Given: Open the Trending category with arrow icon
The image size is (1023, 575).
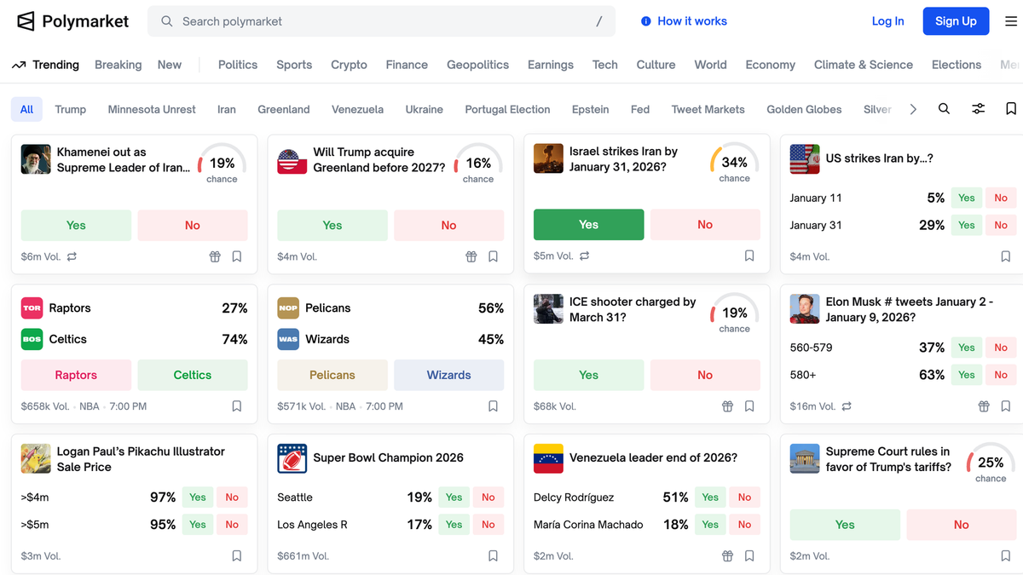Looking at the screenshot, I should click(x=46, y=65).
